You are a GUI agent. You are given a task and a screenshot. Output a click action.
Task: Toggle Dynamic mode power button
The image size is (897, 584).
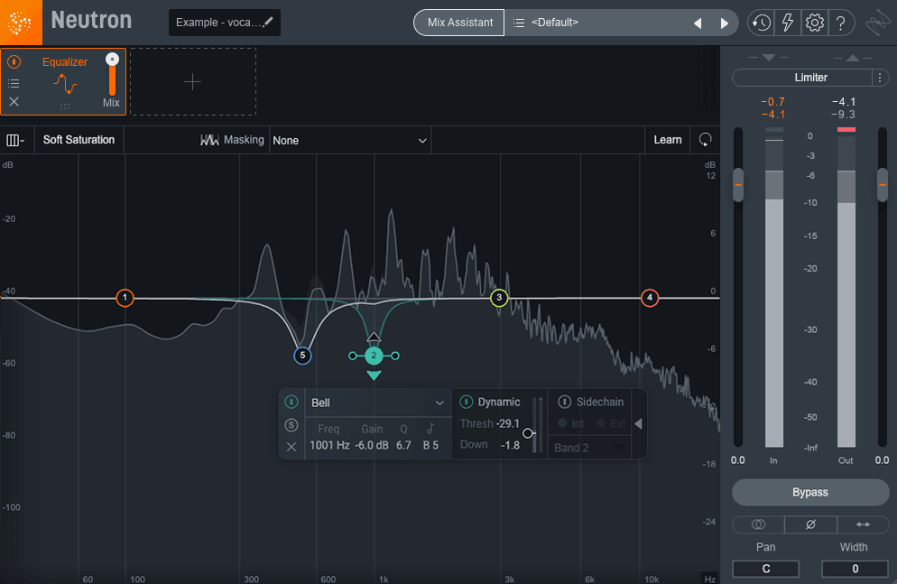[x=467, y=402]
